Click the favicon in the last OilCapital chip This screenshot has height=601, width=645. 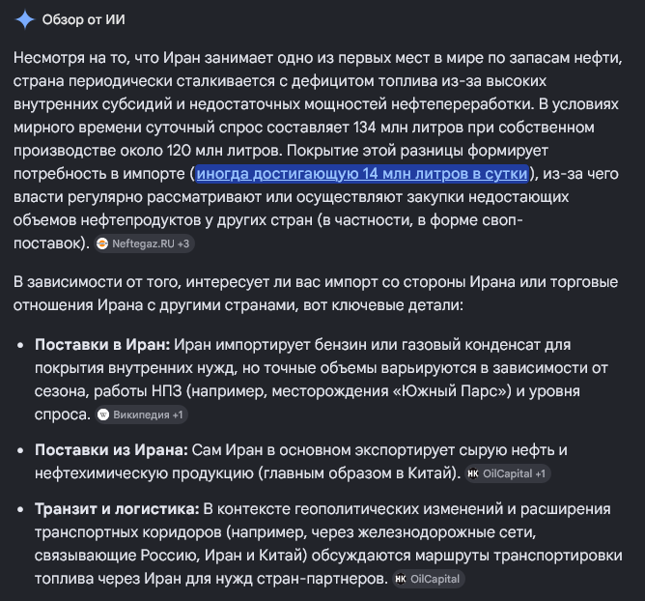coord(401,579)
